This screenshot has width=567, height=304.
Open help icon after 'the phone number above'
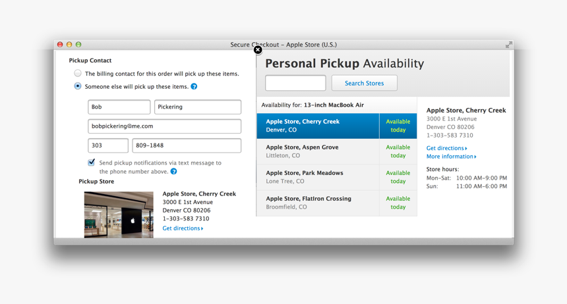[x=174, y=172]
